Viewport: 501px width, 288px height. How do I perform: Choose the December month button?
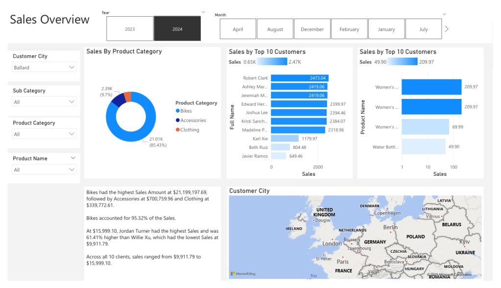point(312,29)
